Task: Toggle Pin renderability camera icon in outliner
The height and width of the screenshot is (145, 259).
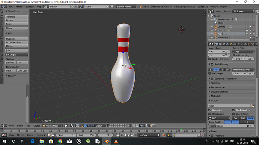Action: tap(254, 34)
